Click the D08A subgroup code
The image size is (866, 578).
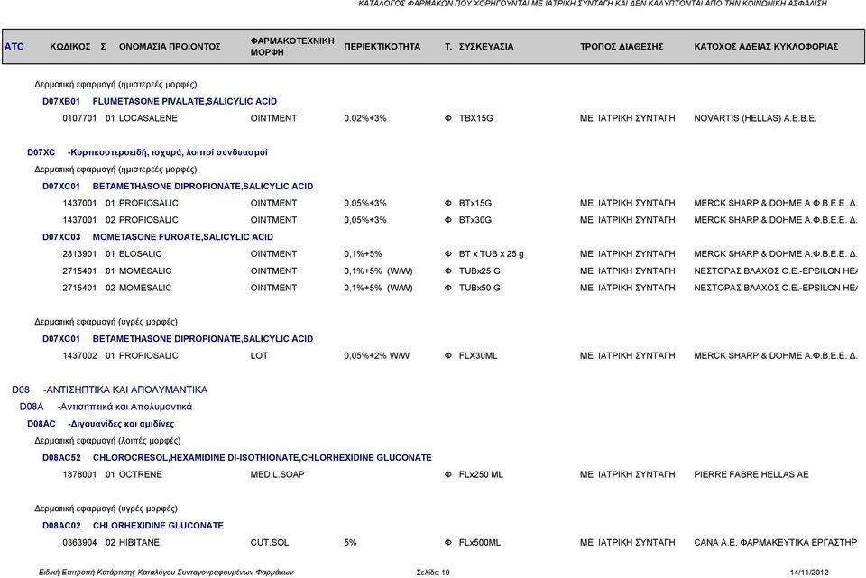point(32,407)
